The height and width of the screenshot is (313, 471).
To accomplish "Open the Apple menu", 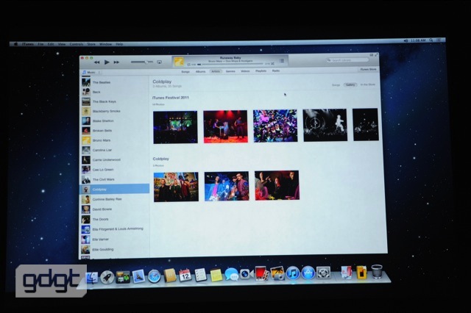I will (x=15, y=44).
